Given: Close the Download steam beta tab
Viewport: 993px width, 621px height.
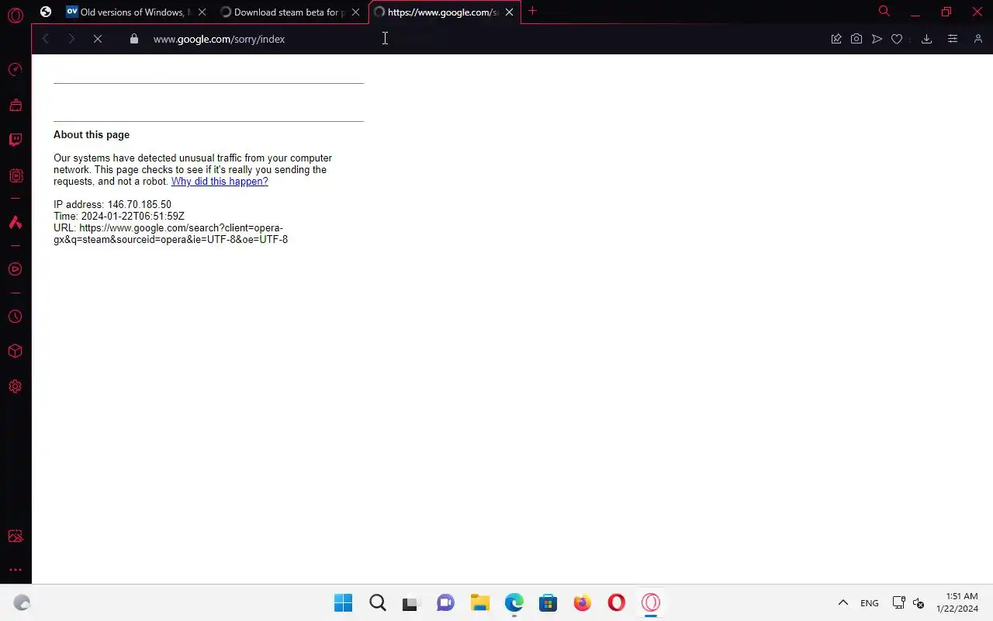Looking at the screenshot, I should coord(355,12).
